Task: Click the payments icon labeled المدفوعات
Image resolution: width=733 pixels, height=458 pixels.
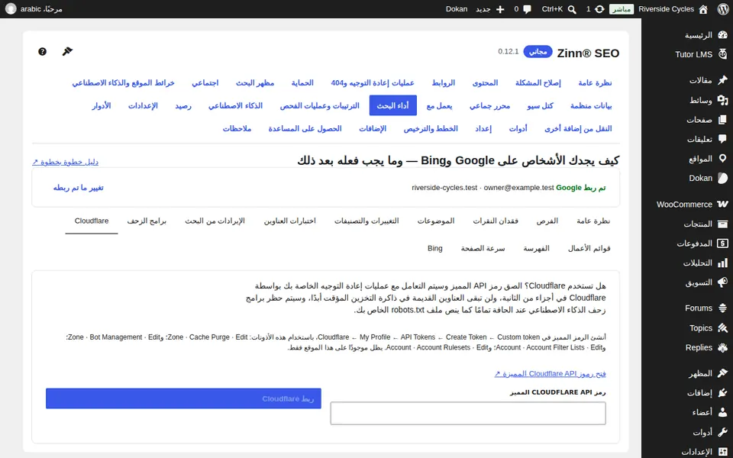Action: click(723, 244)
